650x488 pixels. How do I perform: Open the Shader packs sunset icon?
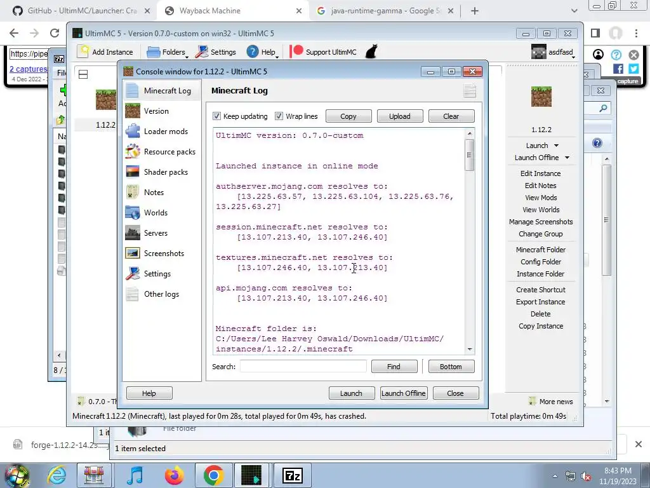(x=132, y=172)
